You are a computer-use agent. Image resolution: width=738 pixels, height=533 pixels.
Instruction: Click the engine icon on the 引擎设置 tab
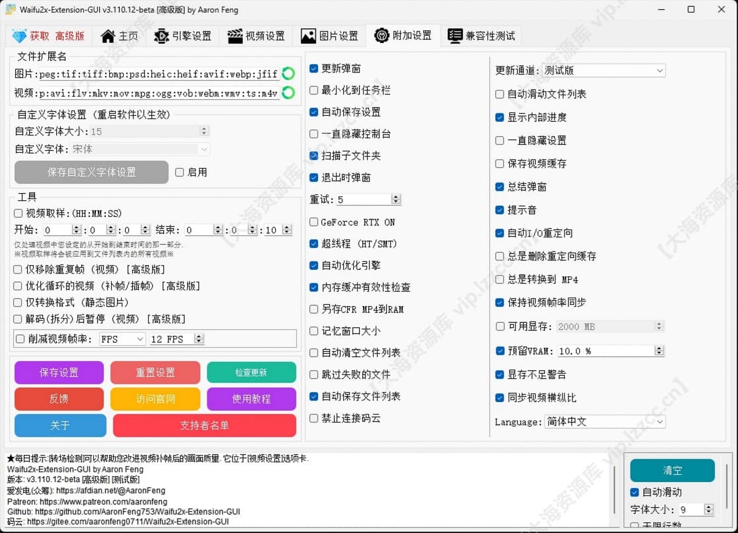tap(161, 36)
